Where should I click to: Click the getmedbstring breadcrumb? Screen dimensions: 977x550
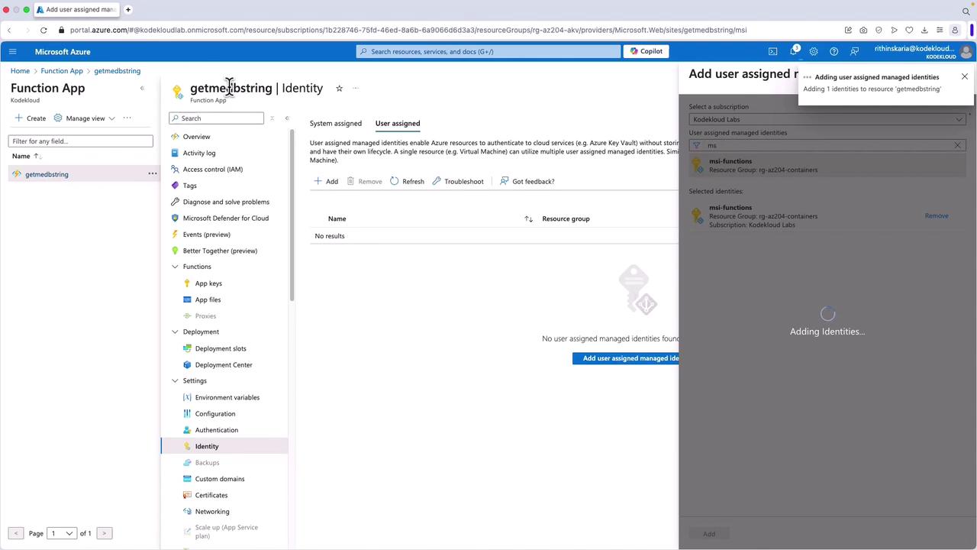(x=117, y=71)
